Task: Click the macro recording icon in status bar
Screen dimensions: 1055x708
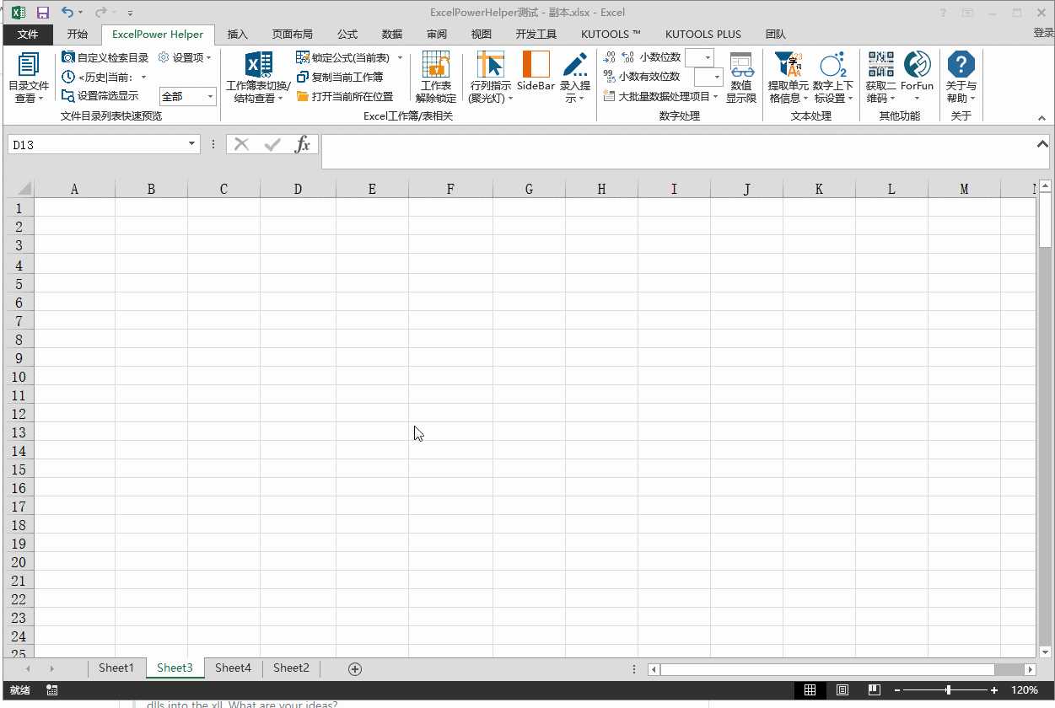Action: click(52, 690)
